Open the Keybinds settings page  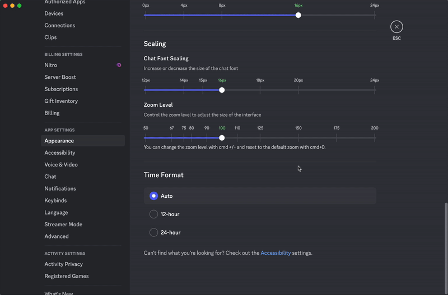(55, 201)
